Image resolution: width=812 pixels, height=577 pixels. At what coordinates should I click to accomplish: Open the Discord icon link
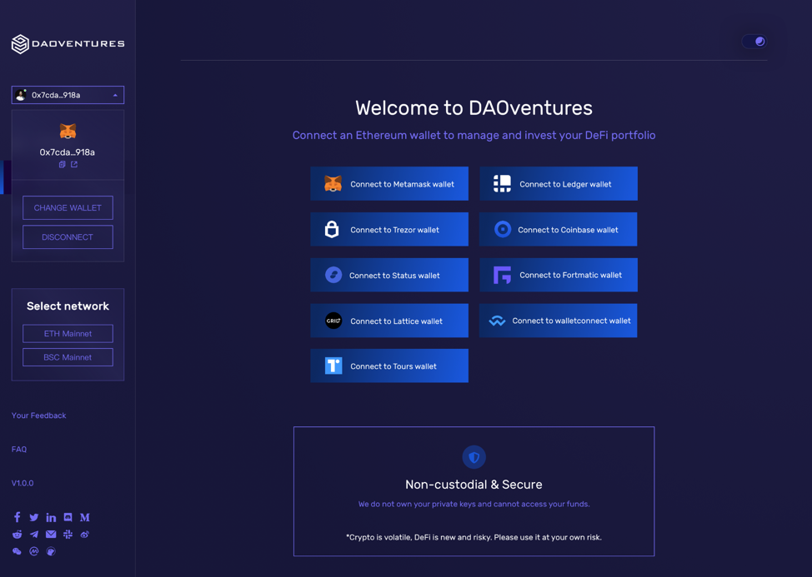point(68,517)
